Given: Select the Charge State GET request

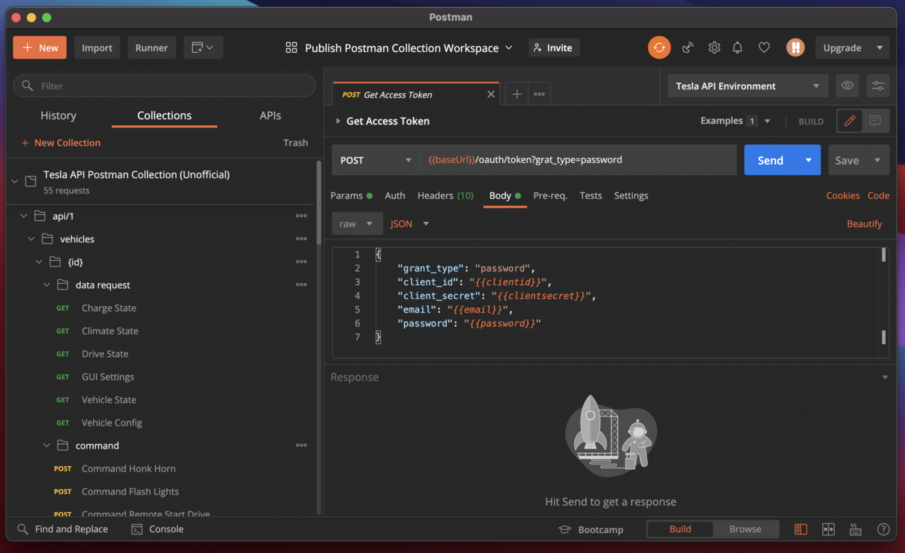Looking at the screenshot, I should click(109, 308).
